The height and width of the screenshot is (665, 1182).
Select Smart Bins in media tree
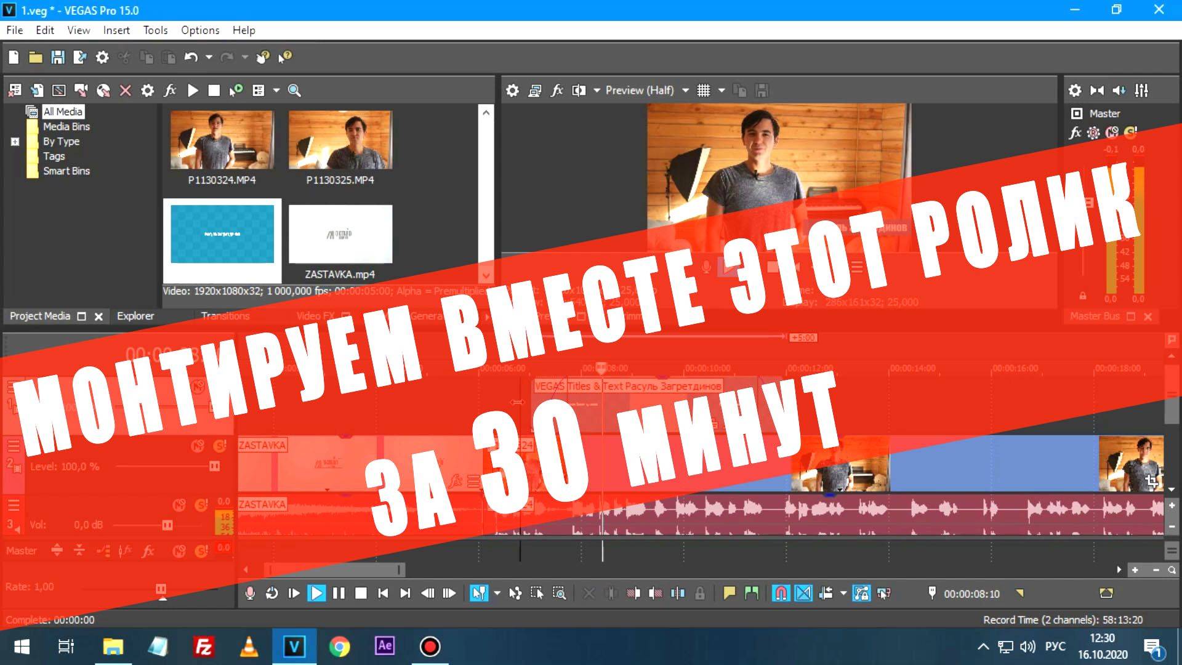[66, 171]
